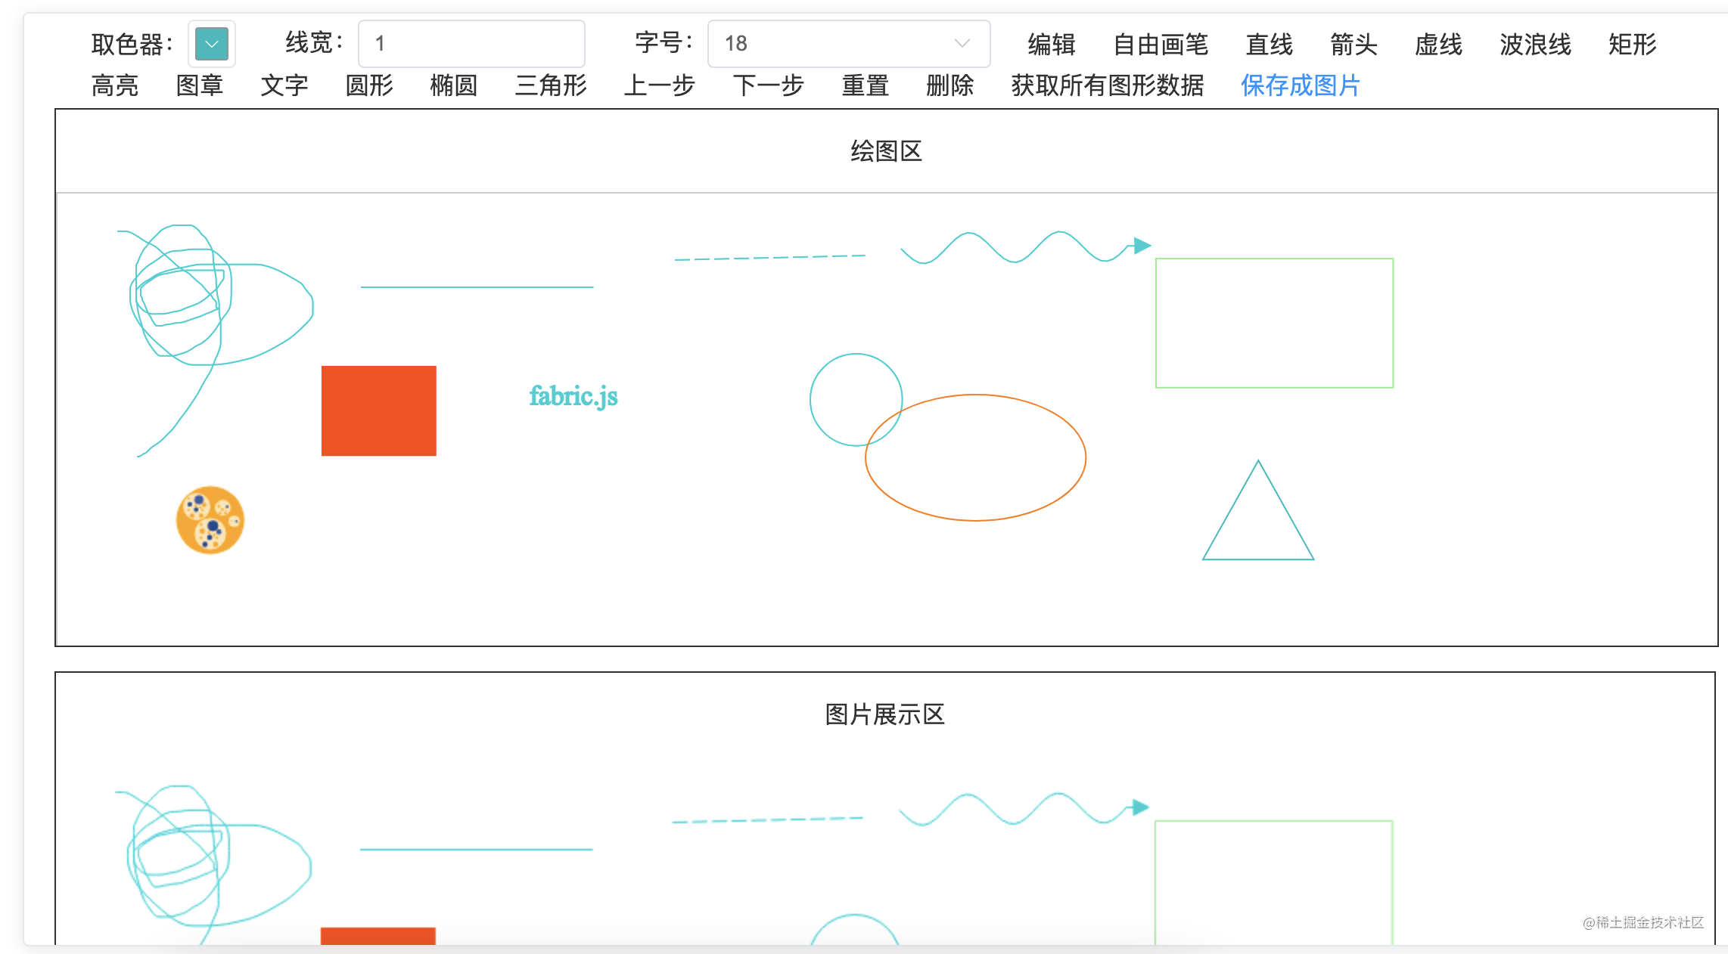Activate the 箭头 arrow drawing tool
This screenshot has width=1728, height=954.
point(1353,44)
